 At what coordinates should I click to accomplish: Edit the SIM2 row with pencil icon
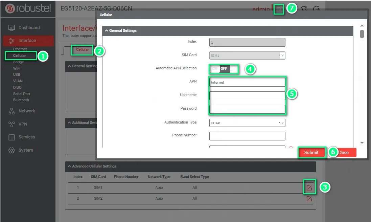click(309, 199)
